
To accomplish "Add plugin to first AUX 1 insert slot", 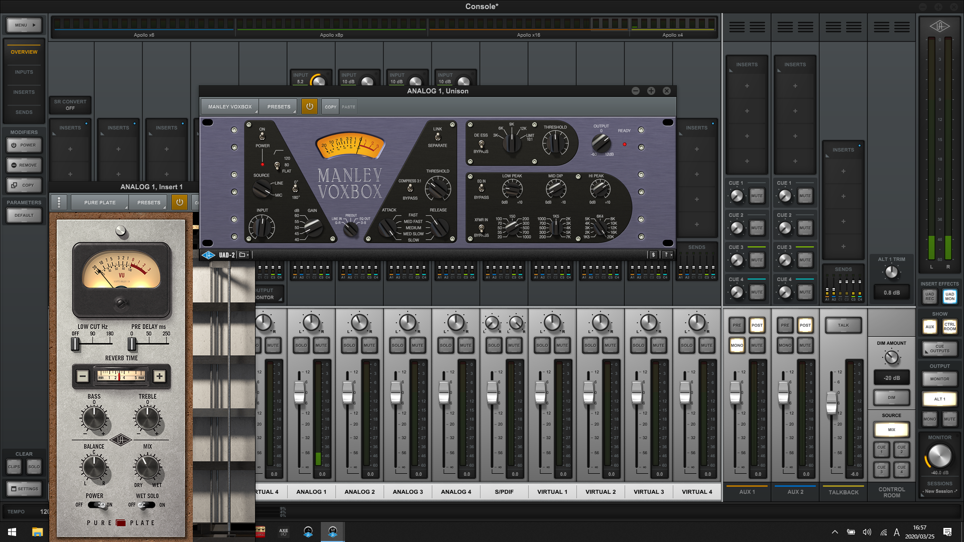I will coord(747,86).
